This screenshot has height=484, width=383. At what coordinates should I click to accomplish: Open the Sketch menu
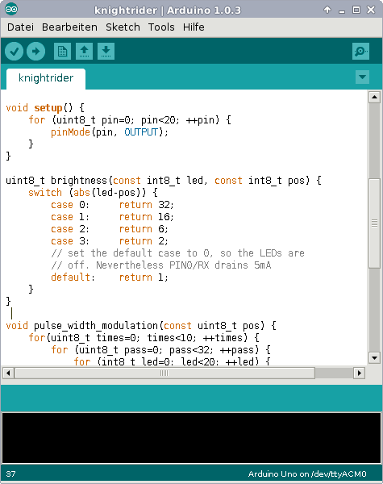(123, 27)
